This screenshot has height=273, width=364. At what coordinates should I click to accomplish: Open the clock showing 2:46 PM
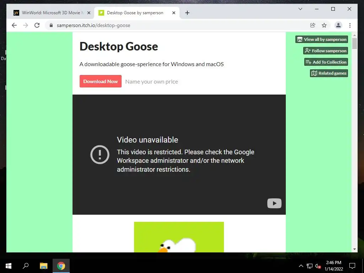(x=333, y=266)
